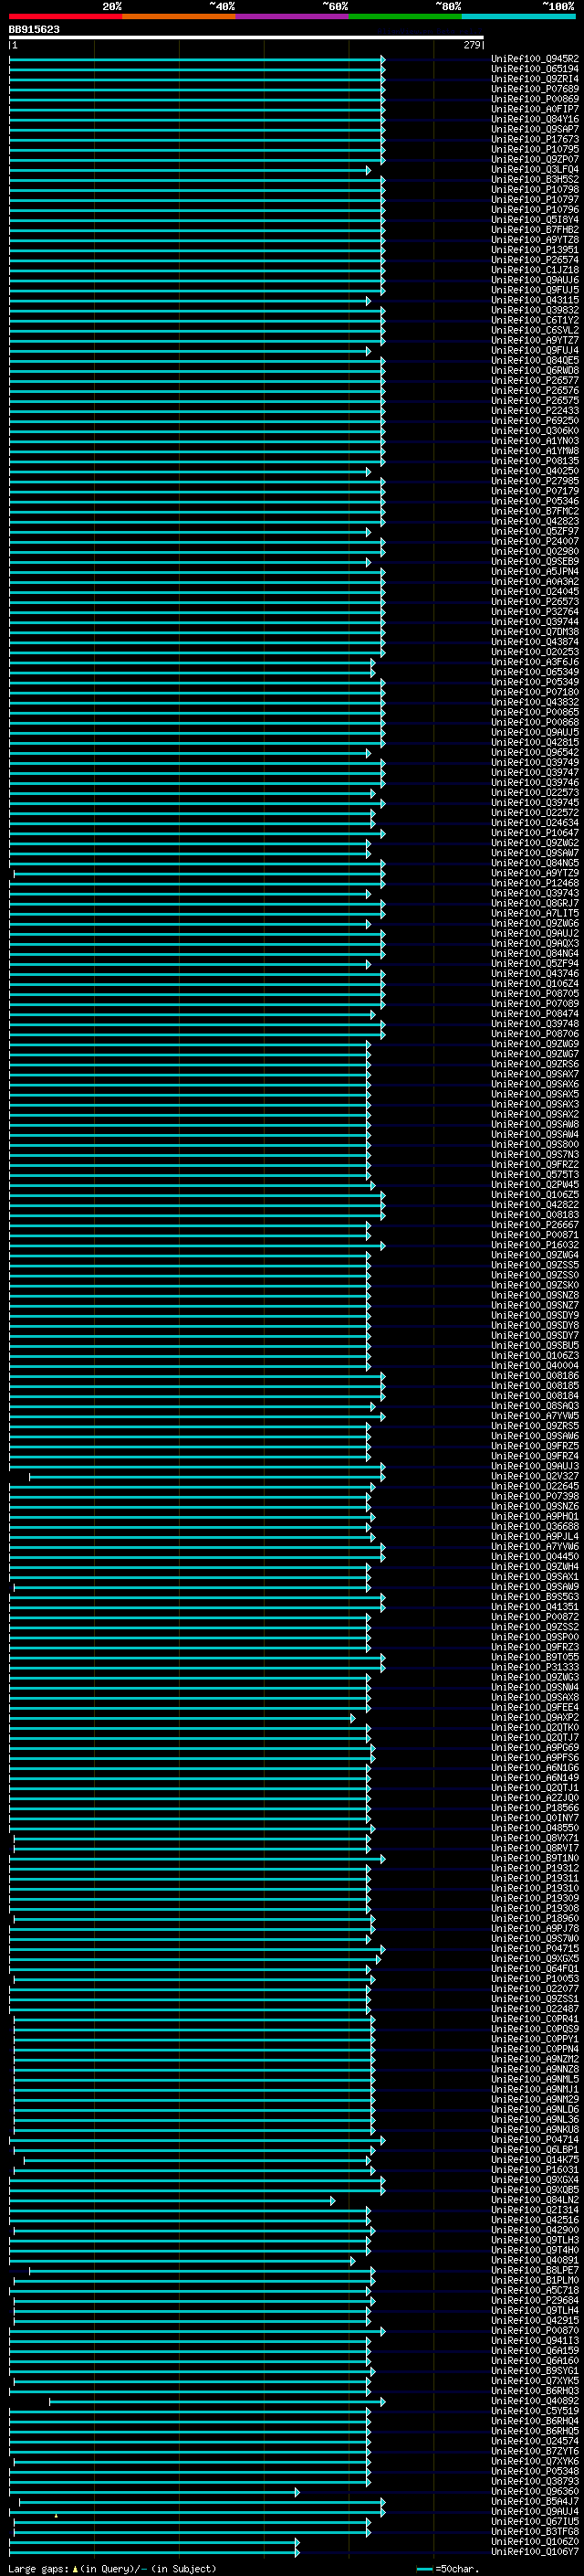Select hit label UniRef100_P24007
The width and height of the screenshot is (584, 2576).
pyautogui.click(x=535, y=542)
